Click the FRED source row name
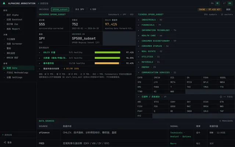The image size is (235, 147). click(41, 143)
